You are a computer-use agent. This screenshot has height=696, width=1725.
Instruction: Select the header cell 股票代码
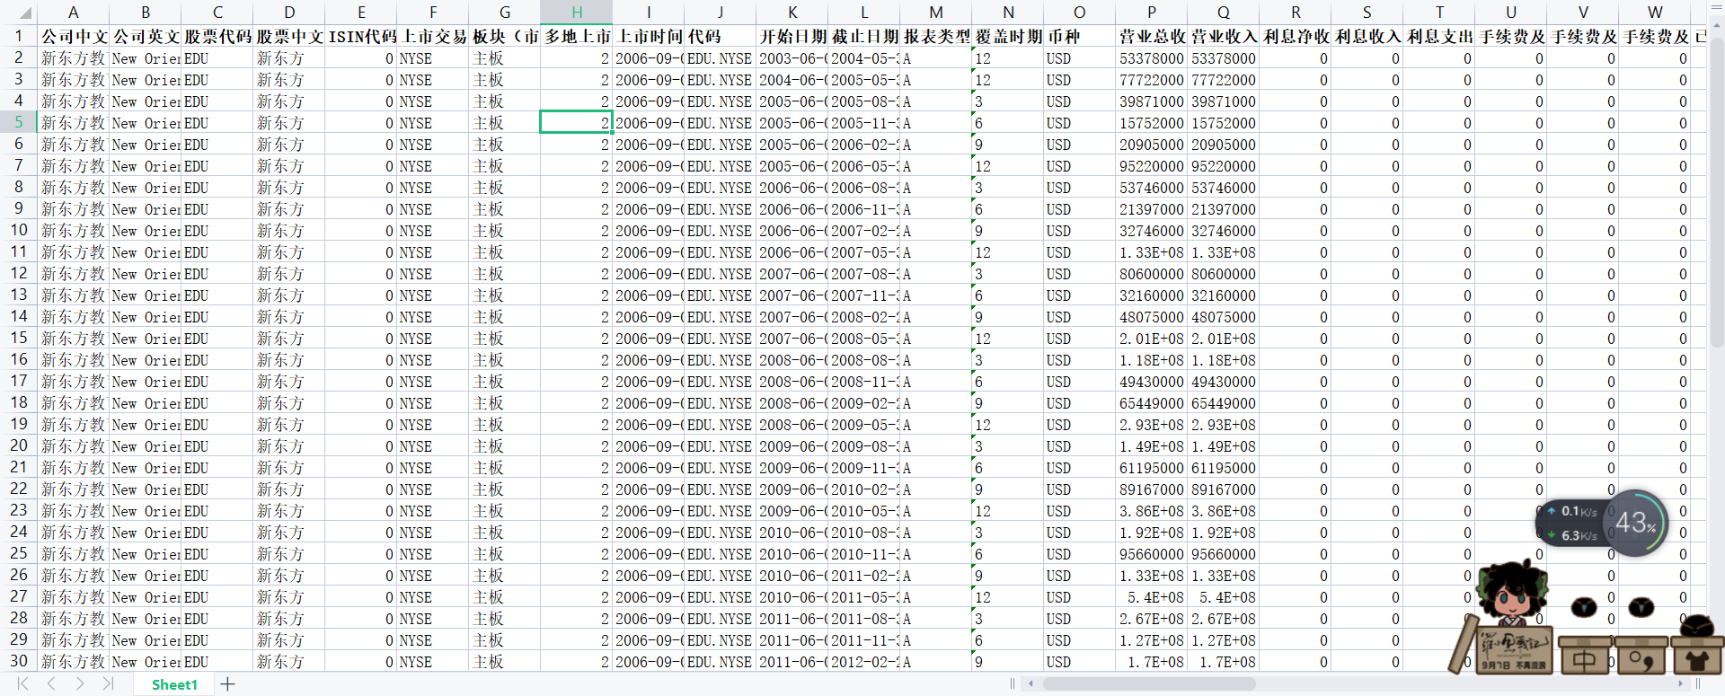coord(217,36)
